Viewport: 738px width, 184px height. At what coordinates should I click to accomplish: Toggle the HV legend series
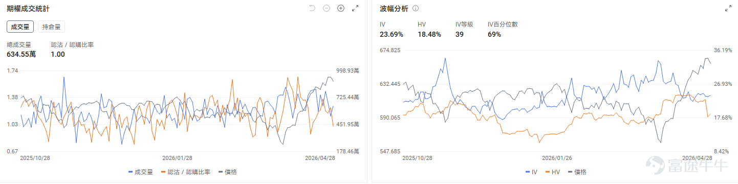553,172
